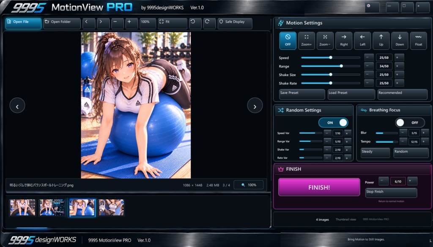
Task: Adjust the Shake Size slider
Action: point(331,74)
